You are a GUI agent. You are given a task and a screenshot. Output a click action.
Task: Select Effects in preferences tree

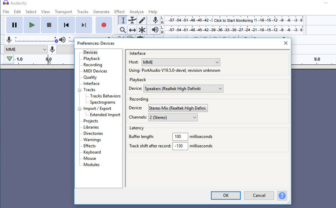(x=89, y=146)
